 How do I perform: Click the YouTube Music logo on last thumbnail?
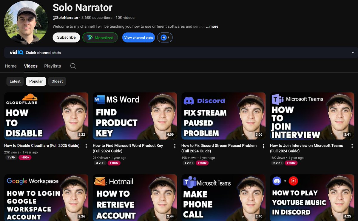coord(293,181)
